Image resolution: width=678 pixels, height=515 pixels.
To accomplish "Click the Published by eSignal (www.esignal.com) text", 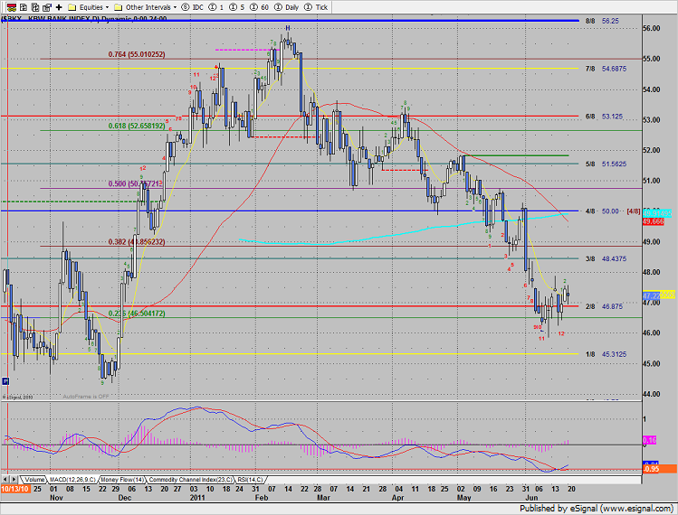I will [x=597, y=508].
